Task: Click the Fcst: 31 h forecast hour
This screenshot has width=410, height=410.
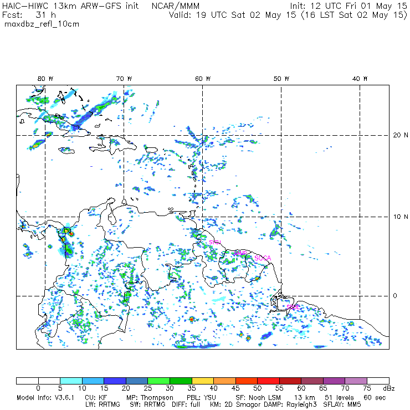Action: pos(29,14)
